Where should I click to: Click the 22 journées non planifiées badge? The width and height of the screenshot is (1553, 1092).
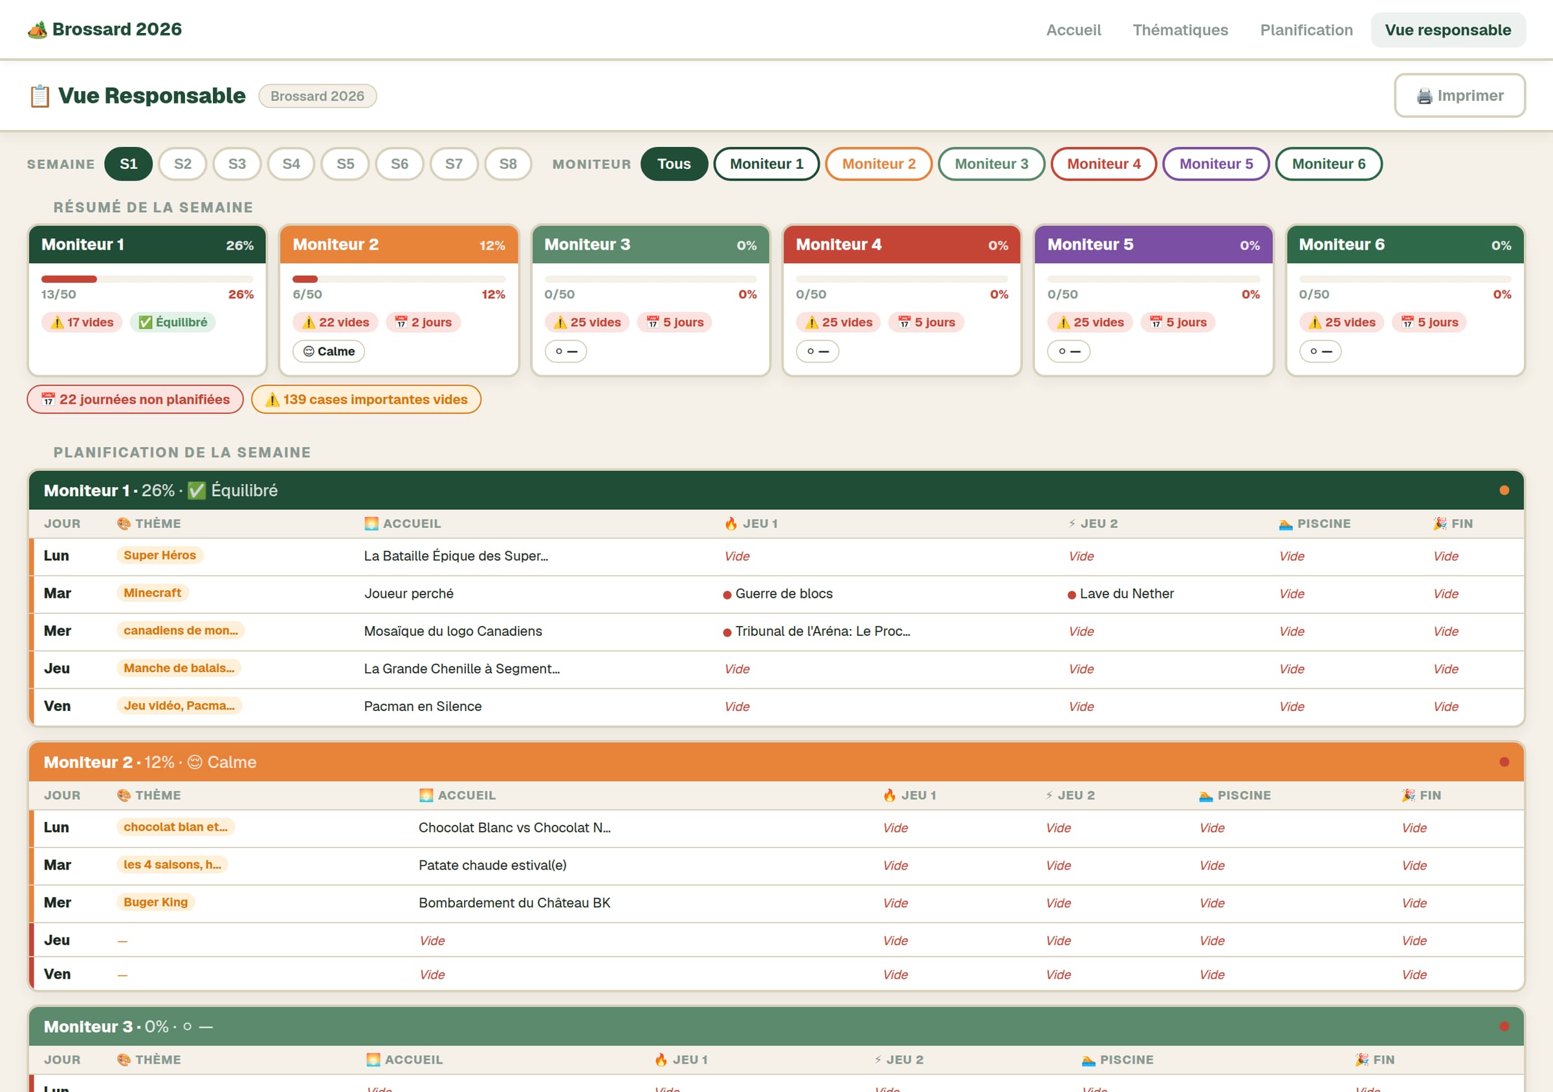(135, 400)
